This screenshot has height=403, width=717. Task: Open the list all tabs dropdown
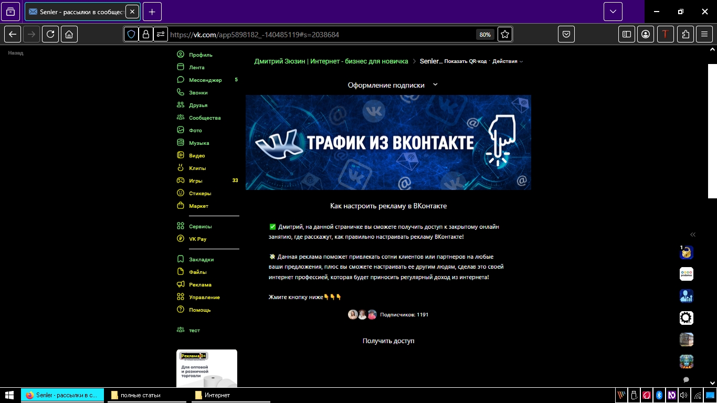613,12
